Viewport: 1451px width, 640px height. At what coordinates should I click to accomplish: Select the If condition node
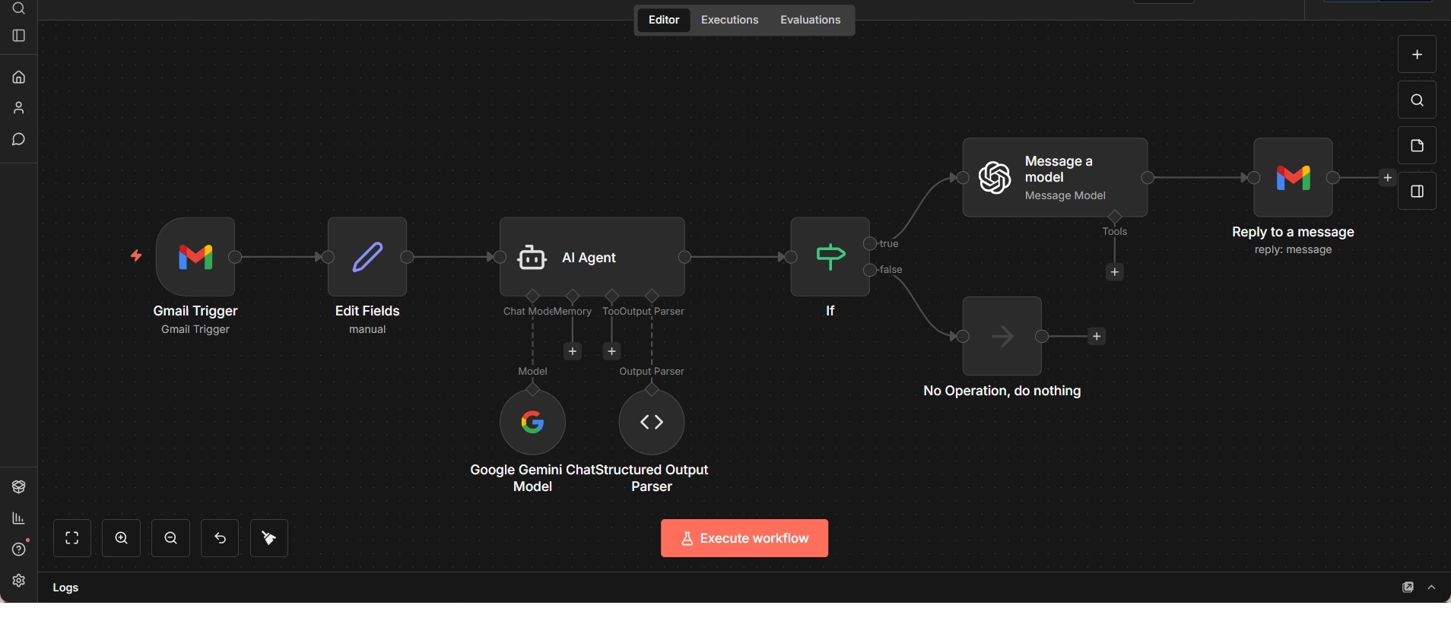pyautogui.click(x=830, y=257)
